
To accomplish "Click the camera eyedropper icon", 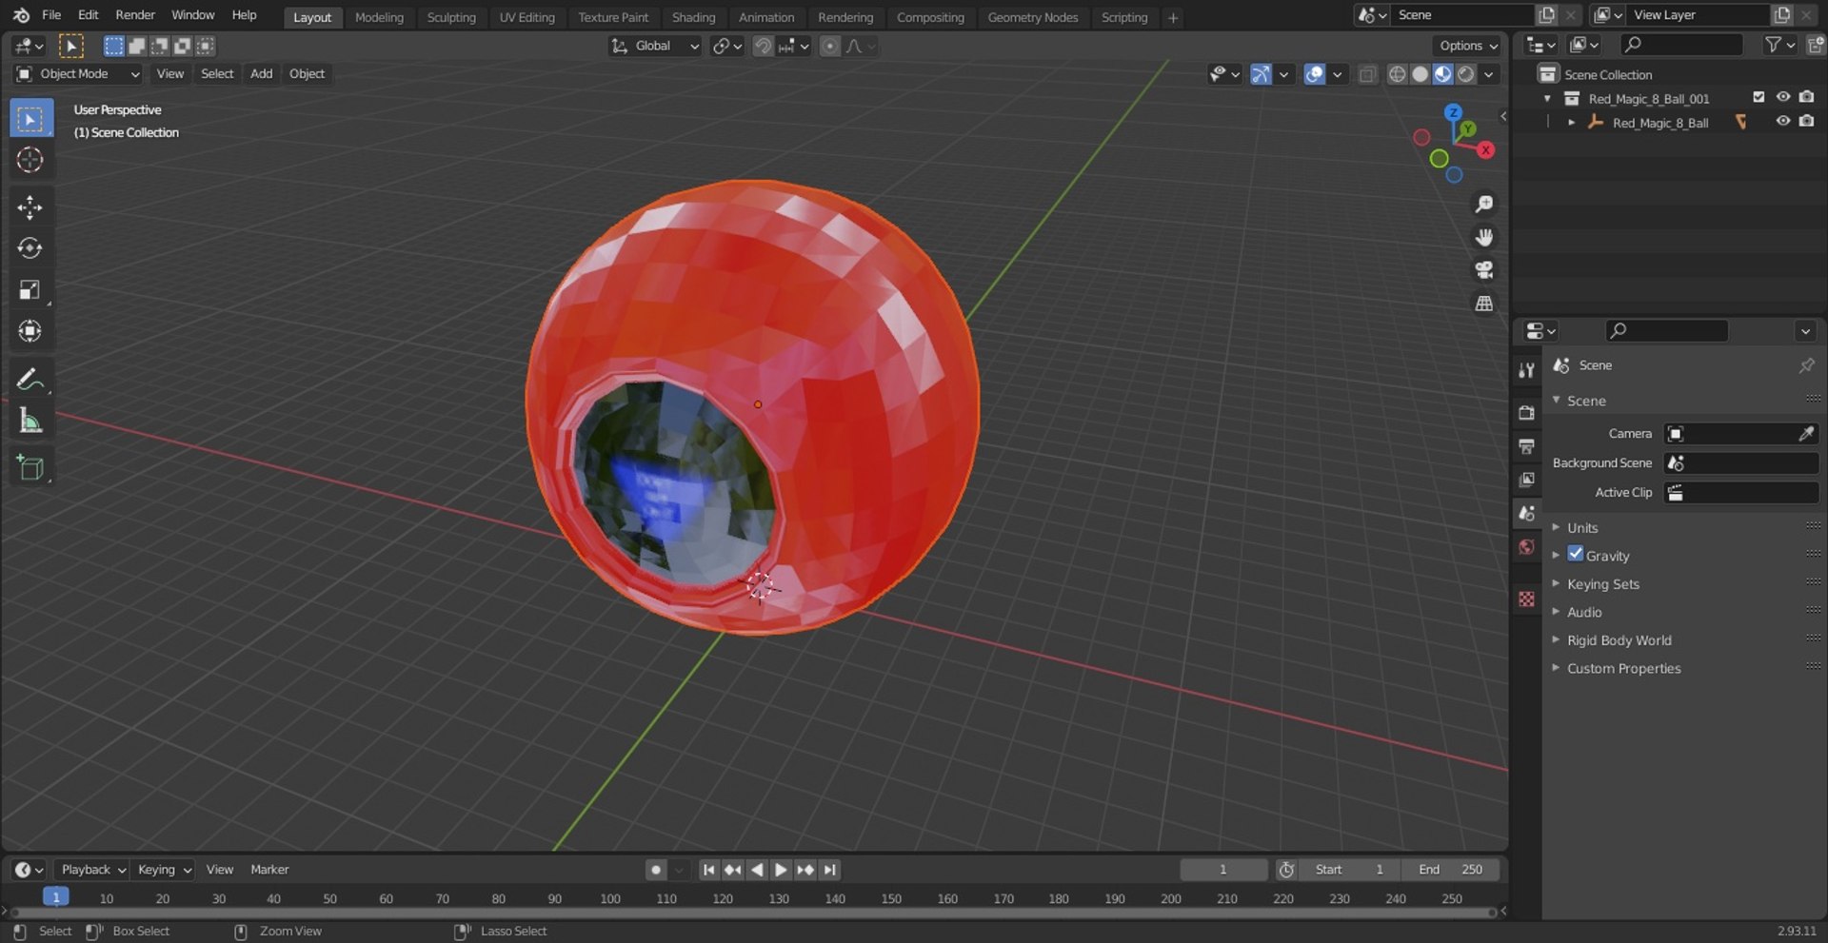I will coord(1806,434).
